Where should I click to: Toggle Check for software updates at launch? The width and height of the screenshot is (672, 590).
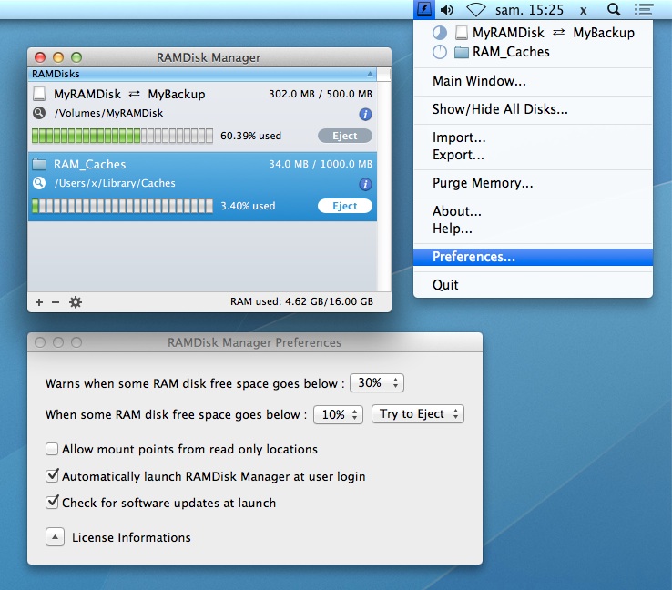52,503
